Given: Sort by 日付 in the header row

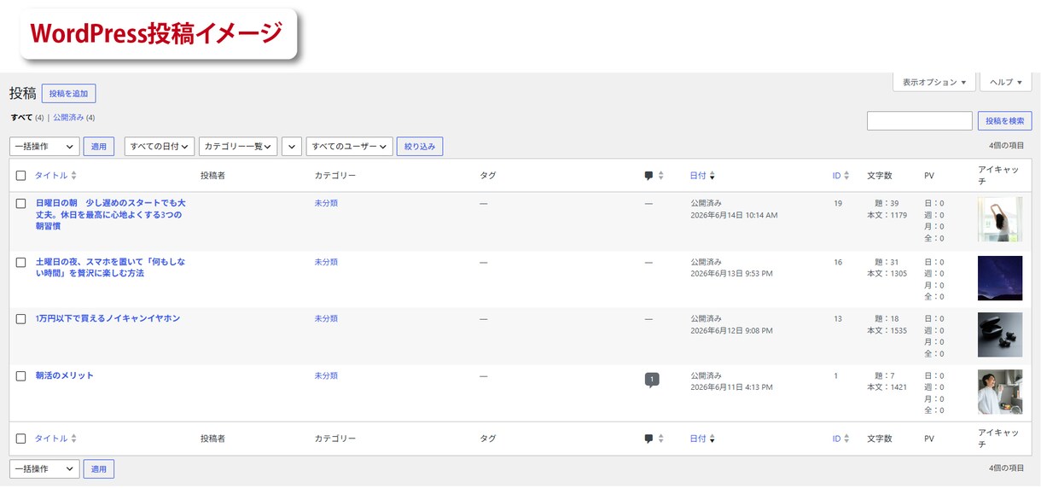Looking at the screenshot, I should (x=702, y=176).
